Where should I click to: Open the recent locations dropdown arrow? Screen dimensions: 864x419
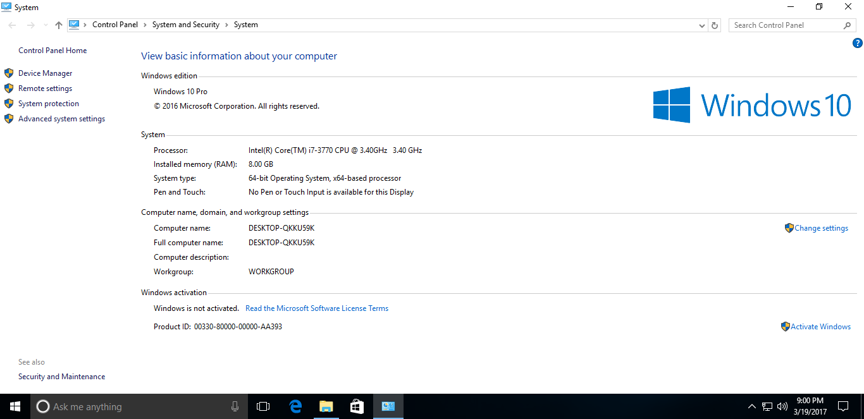tap(45, 25)
